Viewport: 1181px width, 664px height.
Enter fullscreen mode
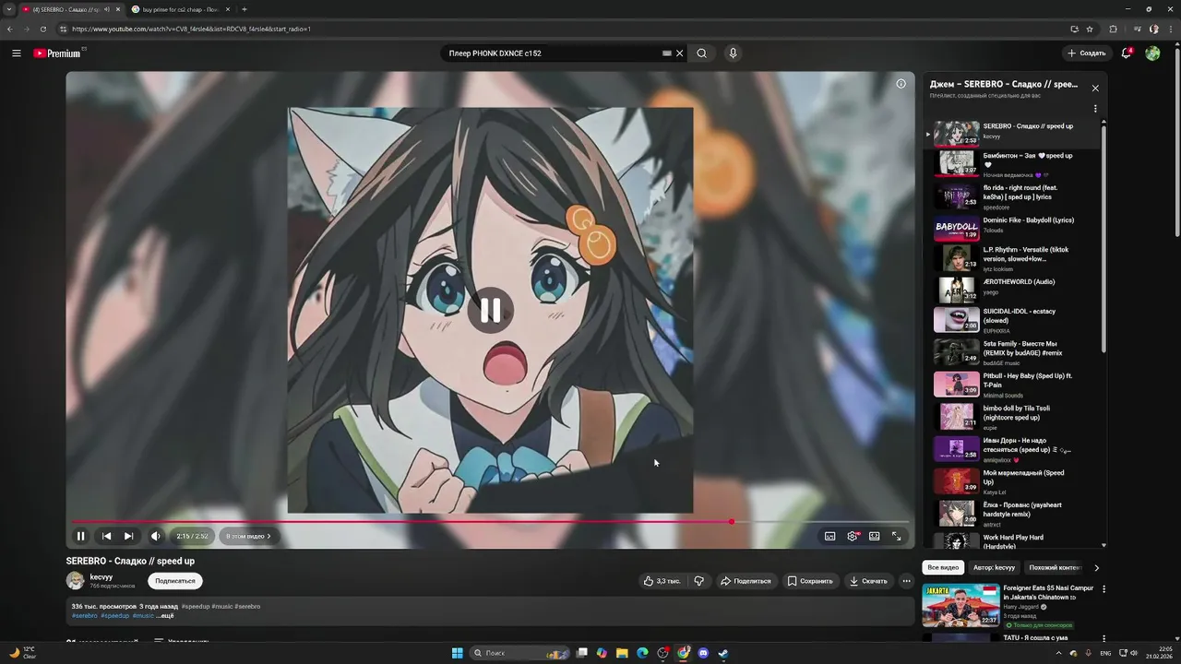pyautogui.click(x=896, y=536)
